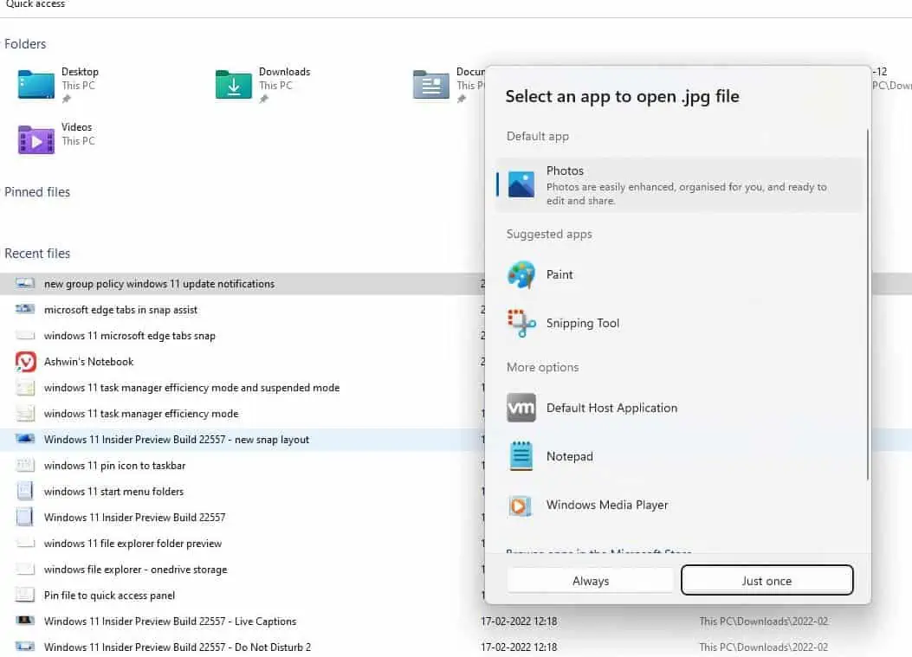
Task: Choose Just once button
Action: point(766,580)
